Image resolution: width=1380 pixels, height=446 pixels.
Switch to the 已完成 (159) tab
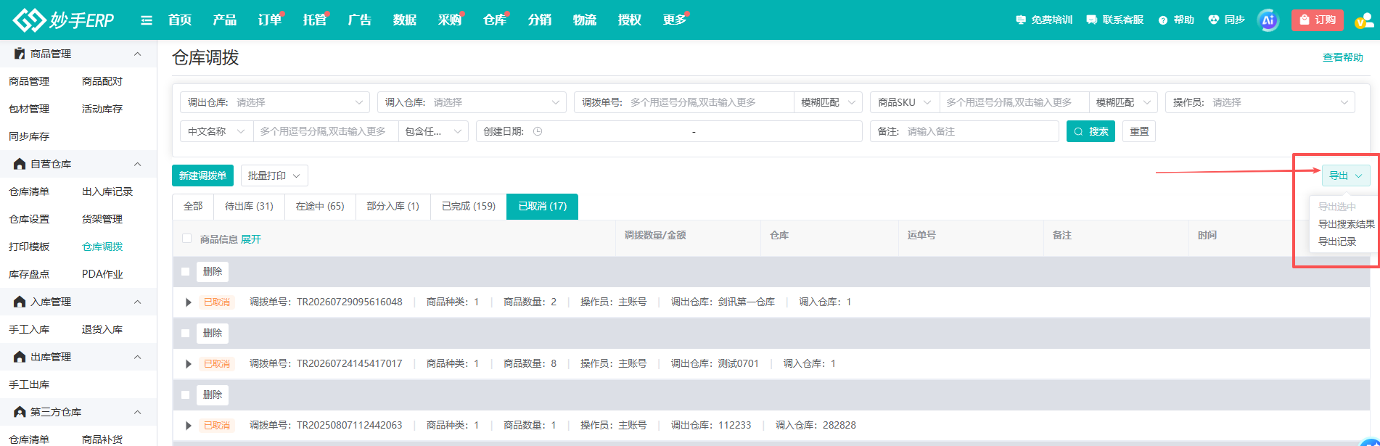click(469, 206)
